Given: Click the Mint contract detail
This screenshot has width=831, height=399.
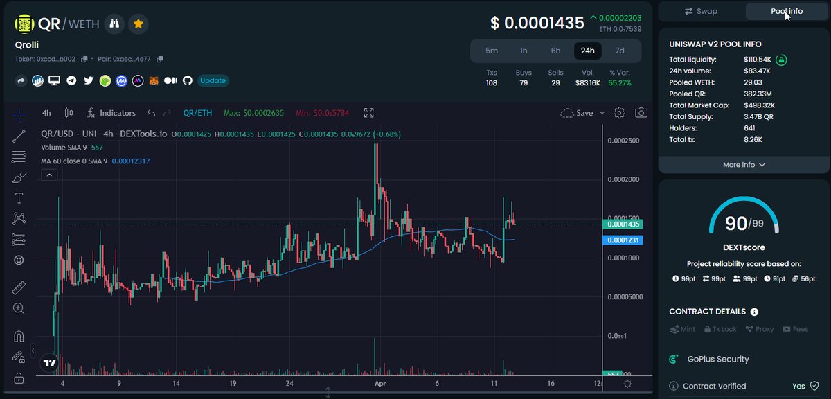Looking at the screenshot, I should 683,329.
